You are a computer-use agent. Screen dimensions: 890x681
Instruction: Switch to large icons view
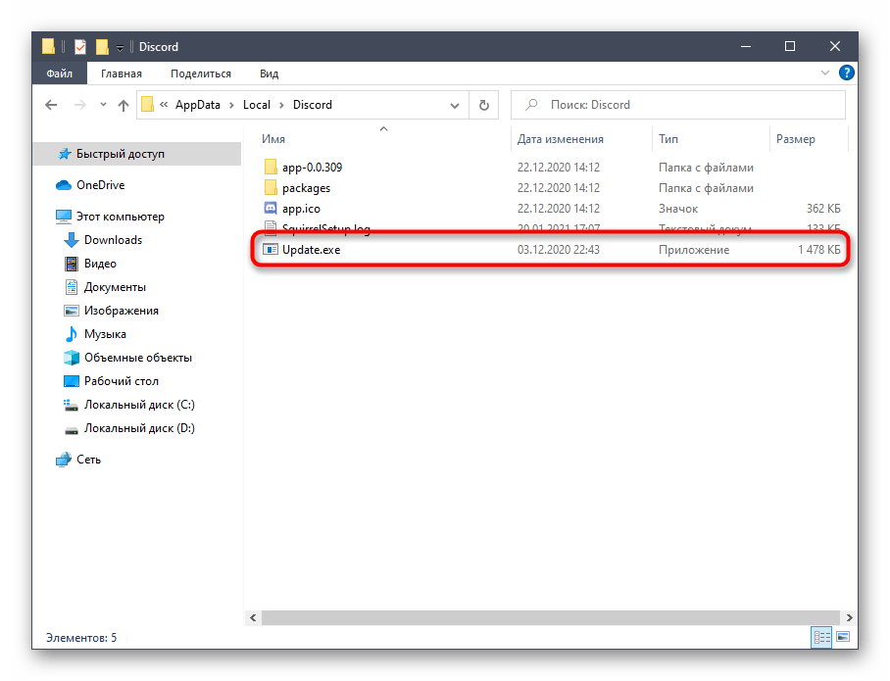tap(842, 638)
